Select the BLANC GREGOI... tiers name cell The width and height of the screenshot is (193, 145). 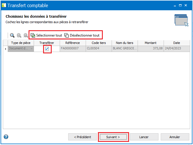125,49
